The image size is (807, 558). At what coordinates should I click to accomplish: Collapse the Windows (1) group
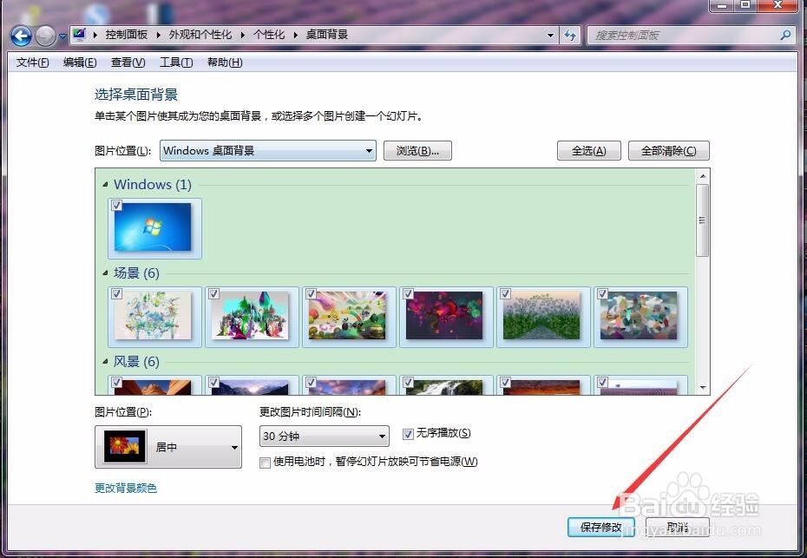(x=106, y=184)
